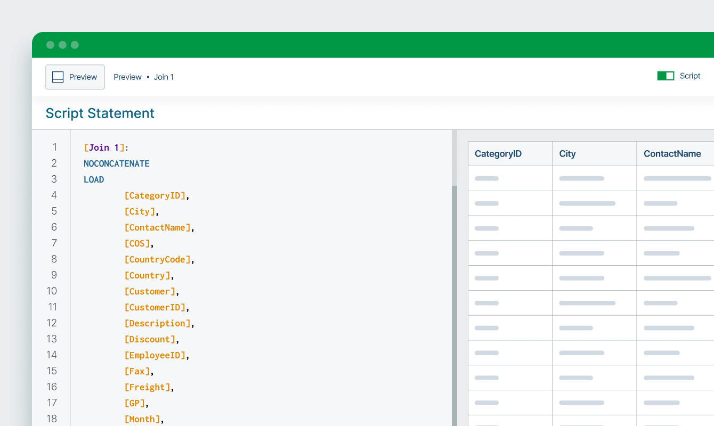Click the [EmployeeID] field in script

click(155, 355)
